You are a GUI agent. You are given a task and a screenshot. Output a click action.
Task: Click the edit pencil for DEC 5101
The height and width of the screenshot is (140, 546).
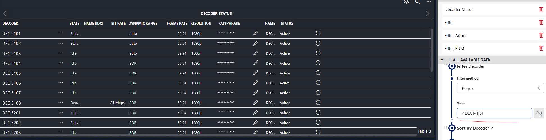[x=256, y=33]
